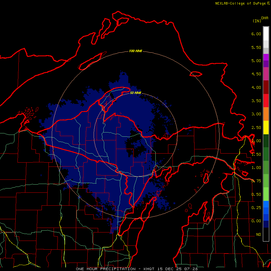Select the 5.50 legend value
Viewport: 271px width, 271px height.
[x=256, y=47]
